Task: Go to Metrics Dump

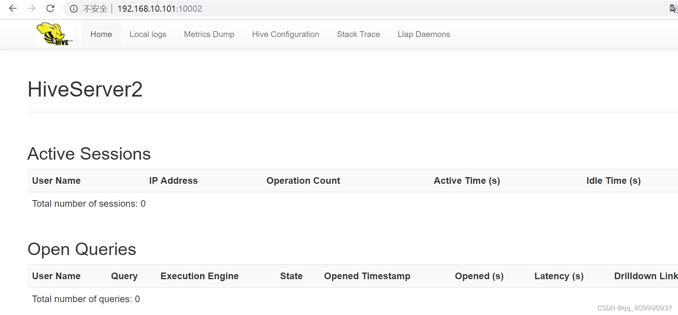Action: click(x=209, y=34)
